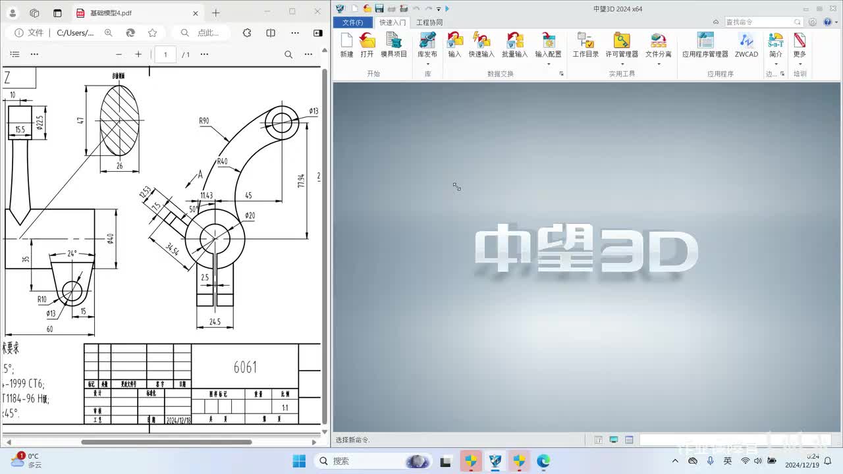
Task: Click the PDF search magnifier icon
Action: [x=288, y=55]
